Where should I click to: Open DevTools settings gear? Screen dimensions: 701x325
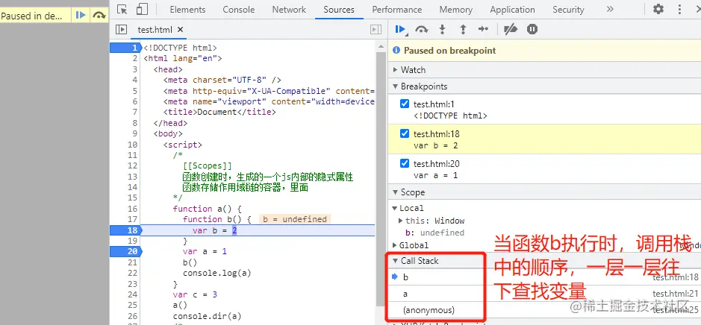(x=658, y=9)
